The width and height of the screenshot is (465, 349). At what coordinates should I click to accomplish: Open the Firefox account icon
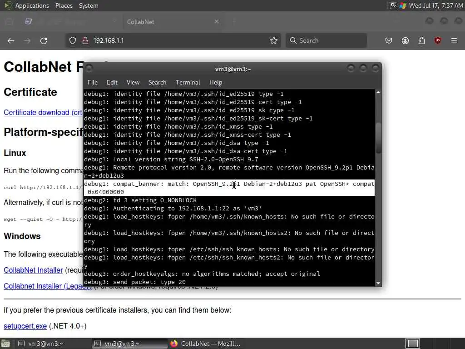click(405, 40)
